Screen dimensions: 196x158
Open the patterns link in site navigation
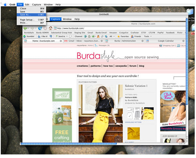pos(96,66)
